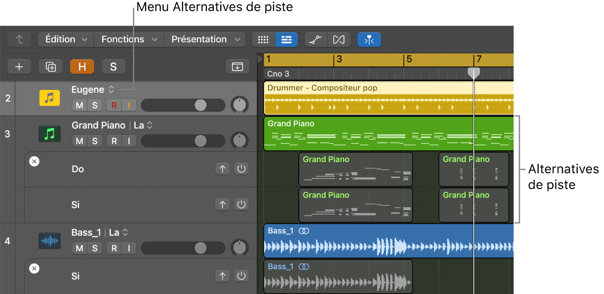Switch to grid view icon
The height and width of the screenshot is (294, 604).
[x=263, y=40]
